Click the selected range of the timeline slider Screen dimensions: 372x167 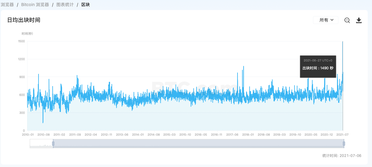[x=198, y=143]
